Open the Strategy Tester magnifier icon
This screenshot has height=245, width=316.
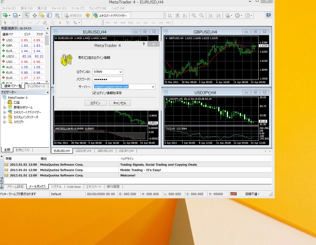click(x=57, y=15)
